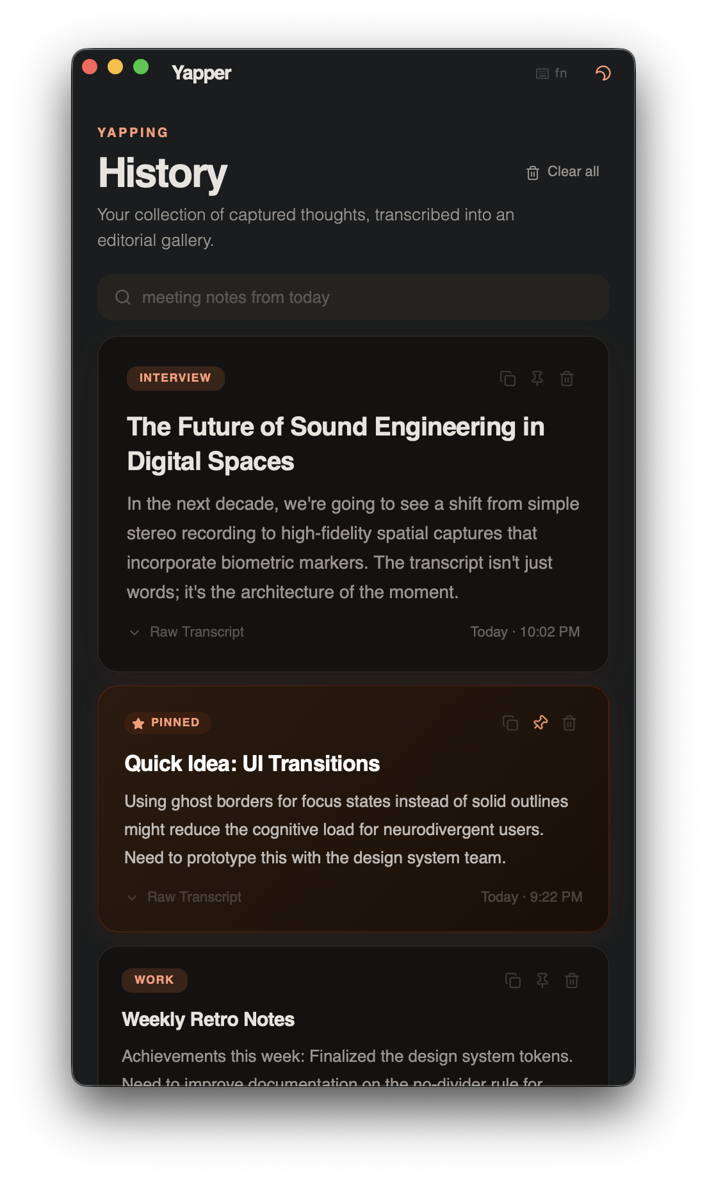Click the fn keyboard shortcut indicator
The height and width of the screenshot is (1181, 707).
[x=551, y=73]
